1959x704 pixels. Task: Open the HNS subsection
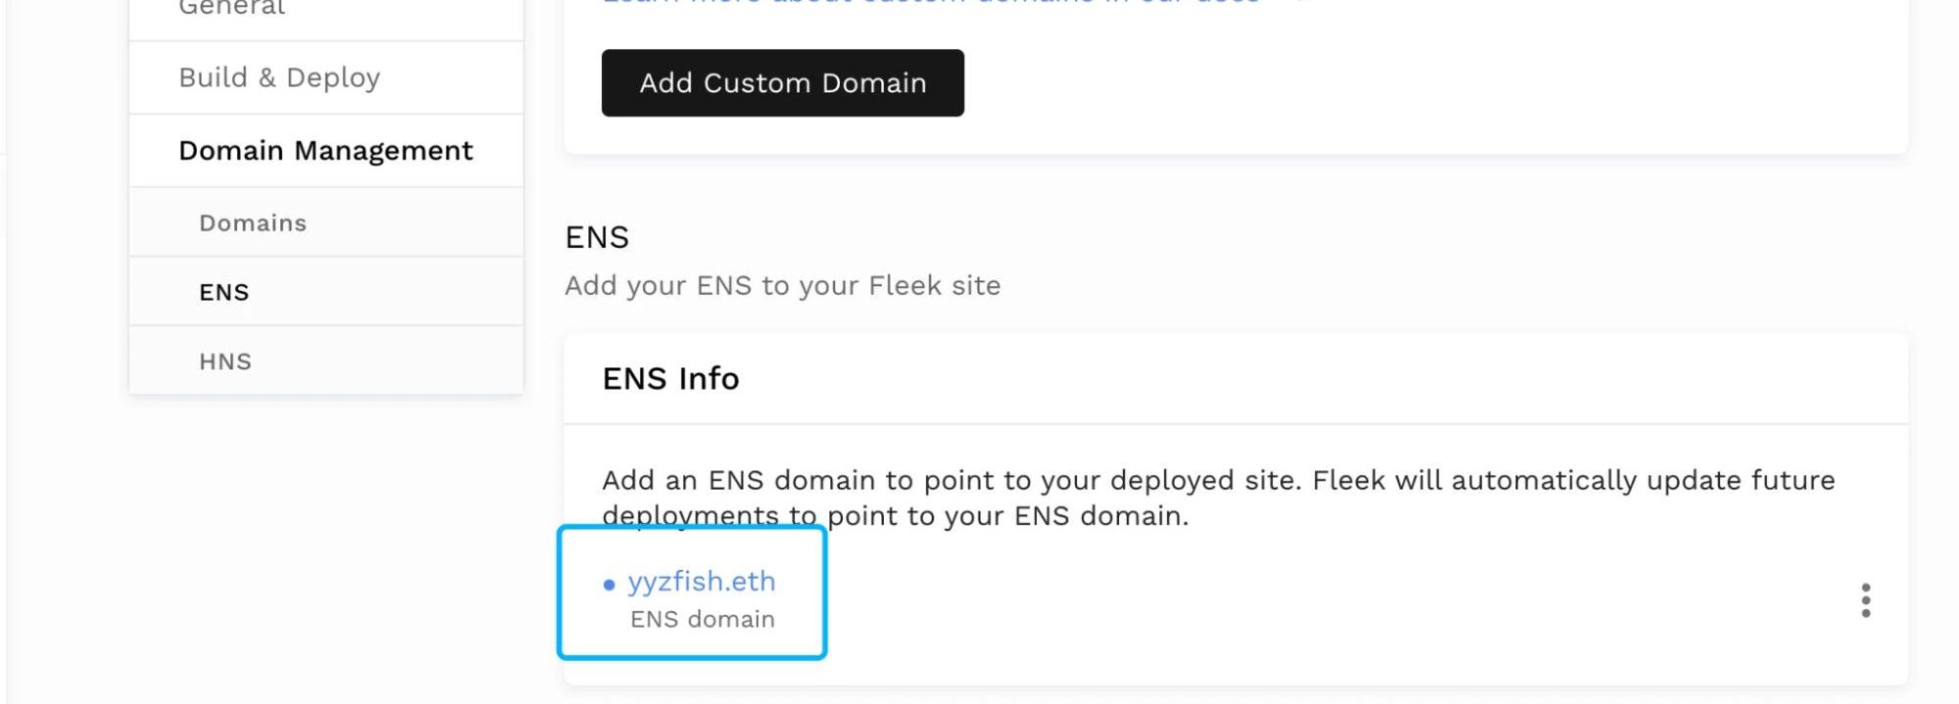click(225, 361)
